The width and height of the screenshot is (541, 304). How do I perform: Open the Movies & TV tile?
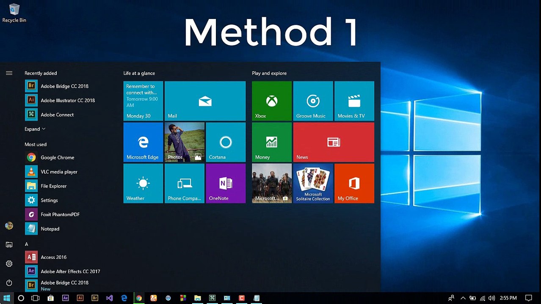coord(354,101)
